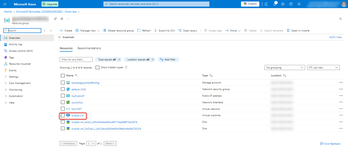Close the resource group blade
348x156 pixels.
click(341, 19)
